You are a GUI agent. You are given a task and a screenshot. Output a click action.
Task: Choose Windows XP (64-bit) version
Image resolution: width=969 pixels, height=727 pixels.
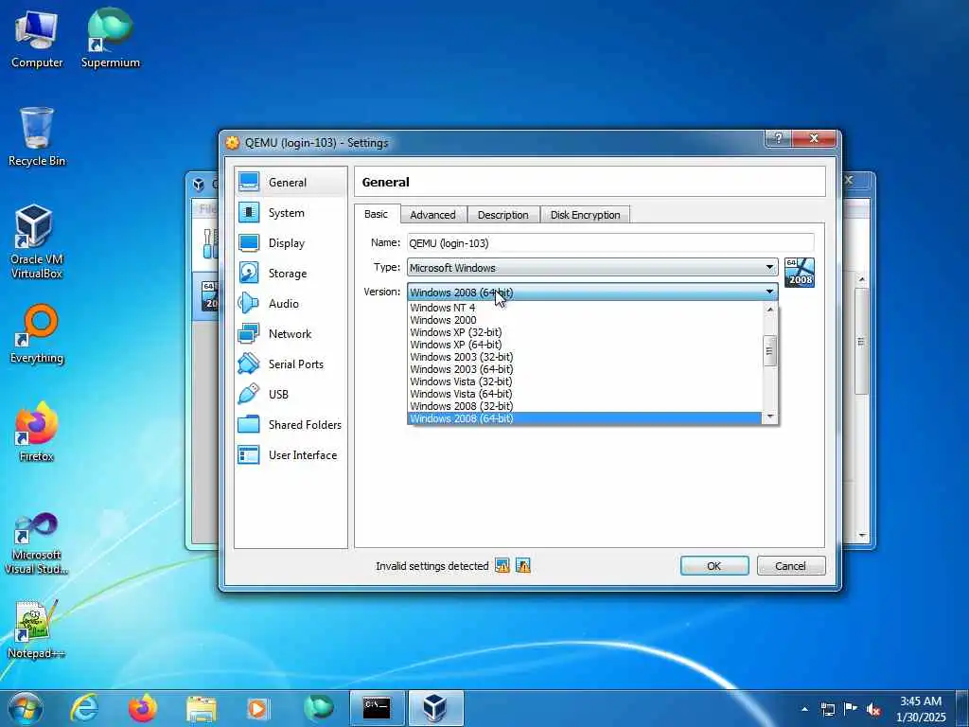point(584,345)
